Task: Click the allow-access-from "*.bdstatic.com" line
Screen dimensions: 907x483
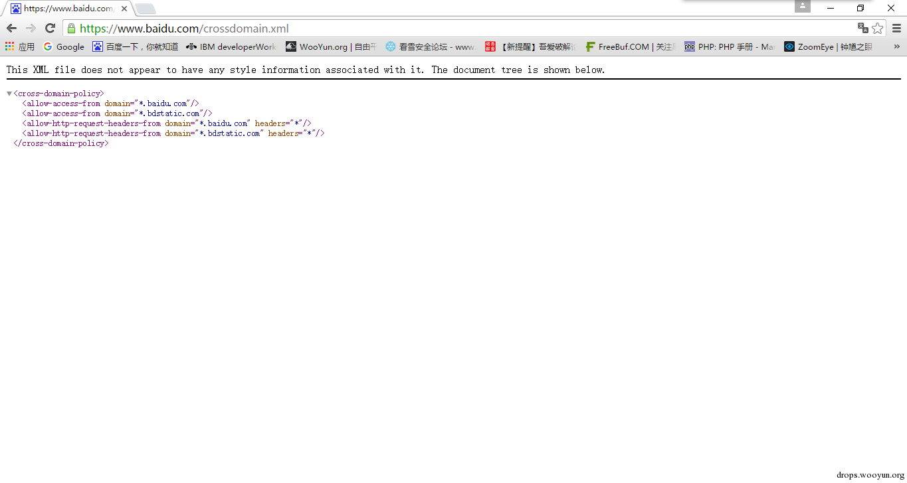Action: click(x=117, y=113)
